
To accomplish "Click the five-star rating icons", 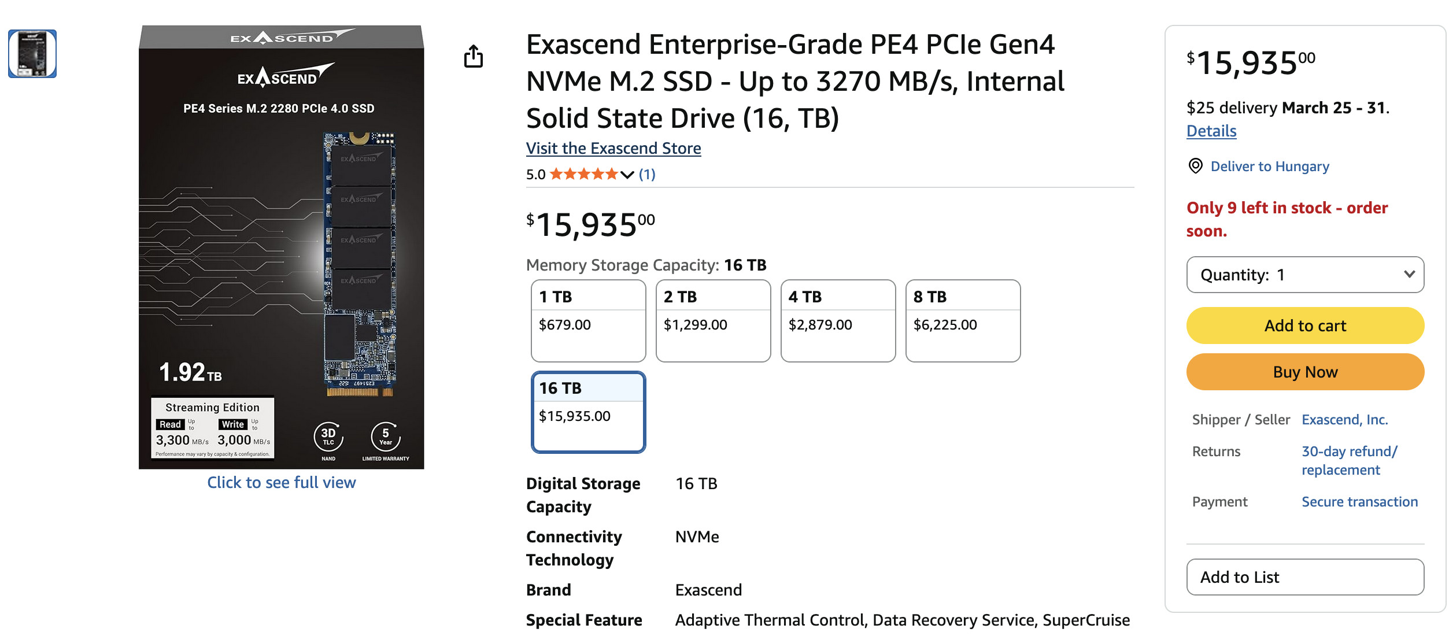I will [583, 174].
